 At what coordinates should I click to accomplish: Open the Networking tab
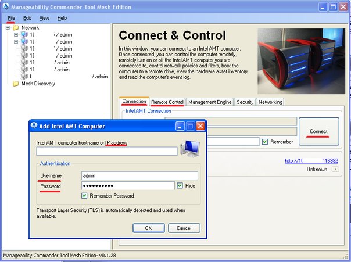click(x=270, y=102)
